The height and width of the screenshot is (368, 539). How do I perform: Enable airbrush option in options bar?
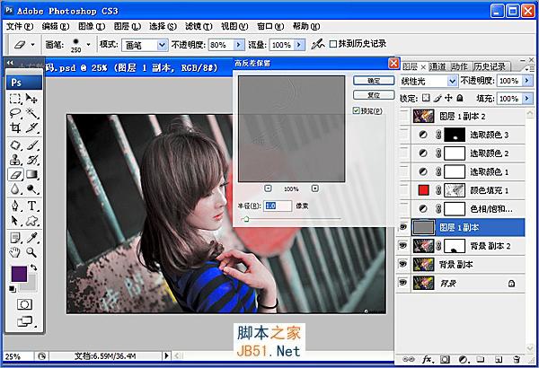[318, 44]
